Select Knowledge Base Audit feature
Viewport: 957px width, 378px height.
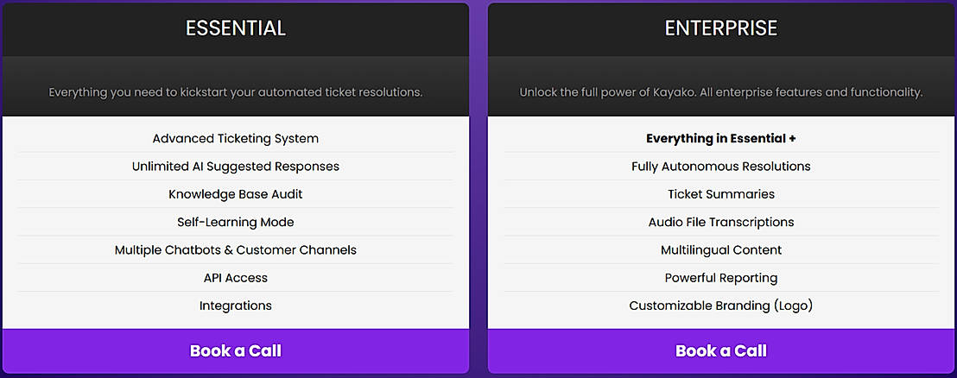point(236,194)
